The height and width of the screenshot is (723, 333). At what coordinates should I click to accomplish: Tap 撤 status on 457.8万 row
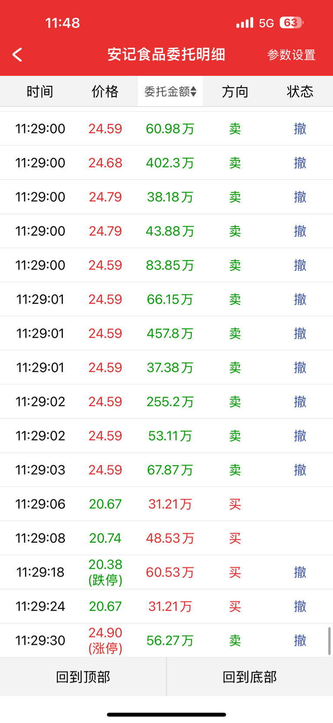pyautogui.click(x=300, y=333)
